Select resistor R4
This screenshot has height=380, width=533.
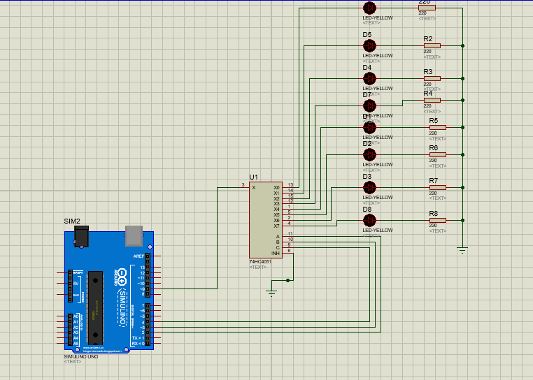(432, 100)
